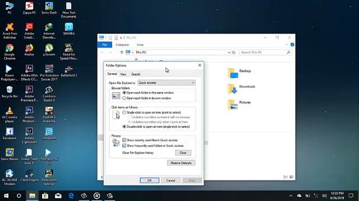
Task: Open address bar history dropdown in This PC
Action: tap(229, 52)
